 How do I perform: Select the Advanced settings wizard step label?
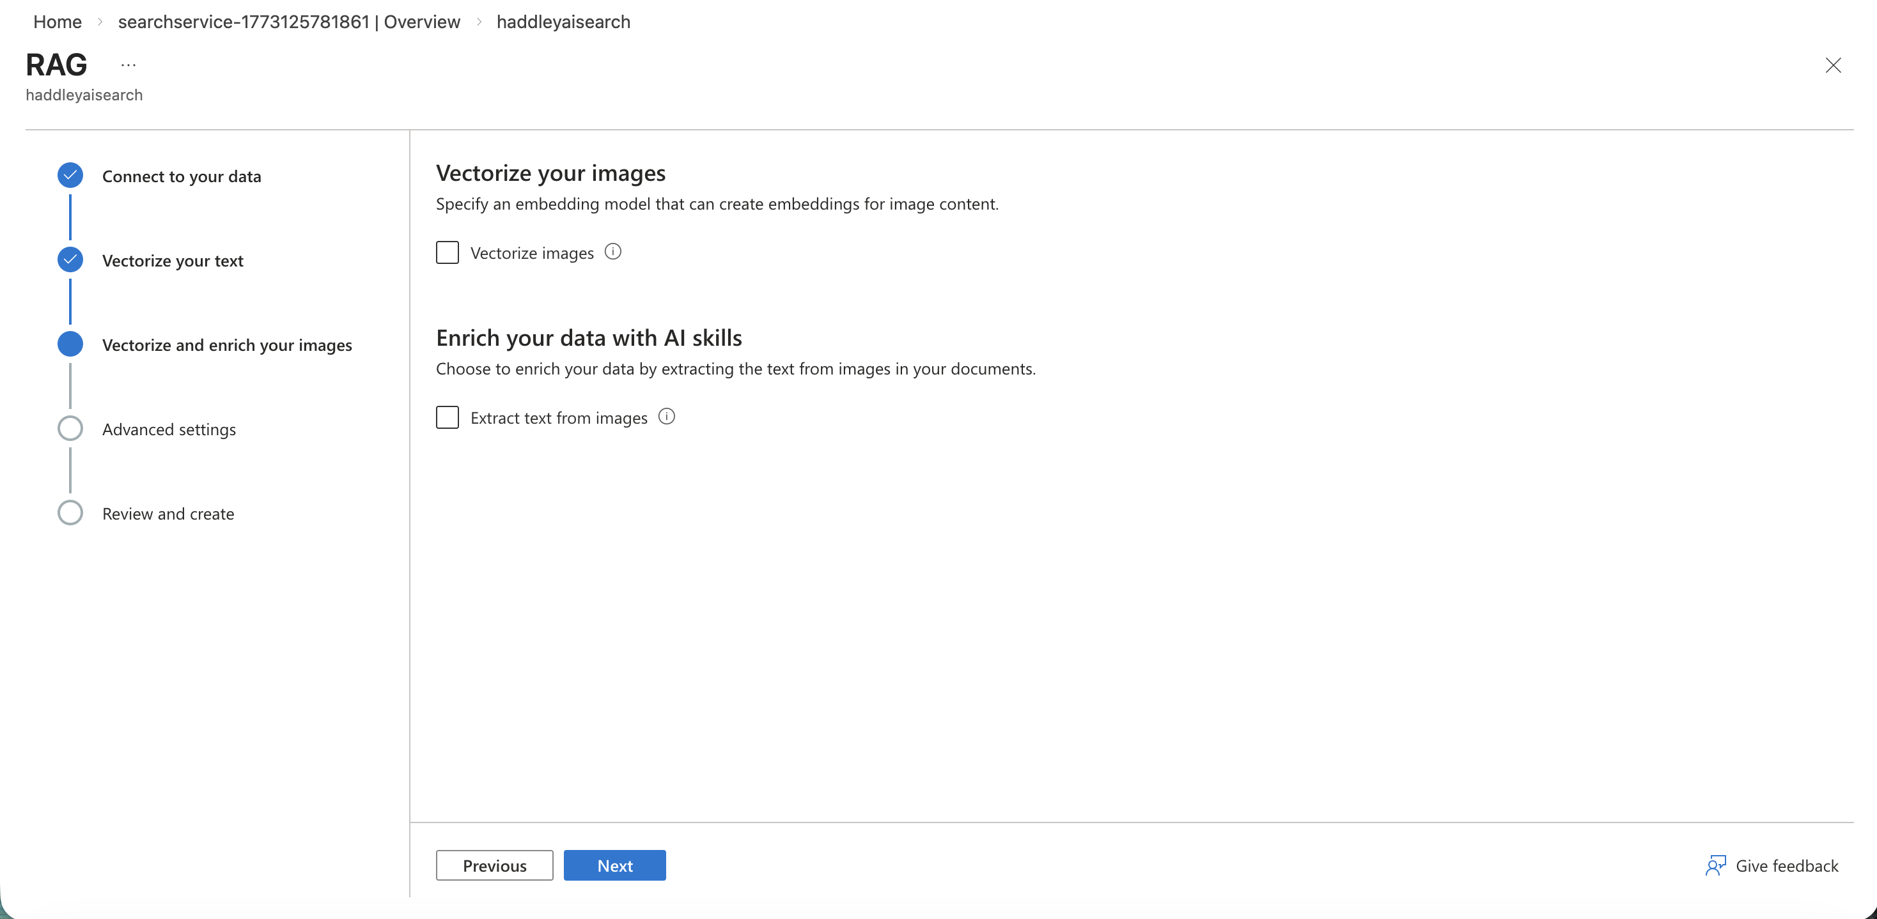coord(168,428)
